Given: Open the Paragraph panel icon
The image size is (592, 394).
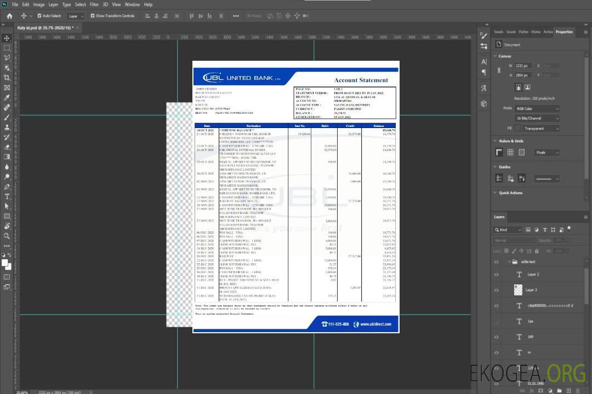Looking at the screenshot, I should [484, 72].
